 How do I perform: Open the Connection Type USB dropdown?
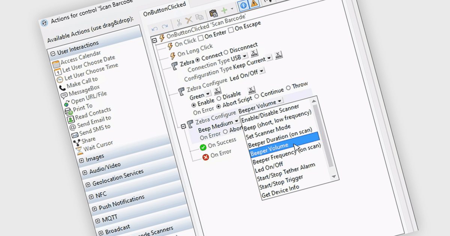point(245,57)
